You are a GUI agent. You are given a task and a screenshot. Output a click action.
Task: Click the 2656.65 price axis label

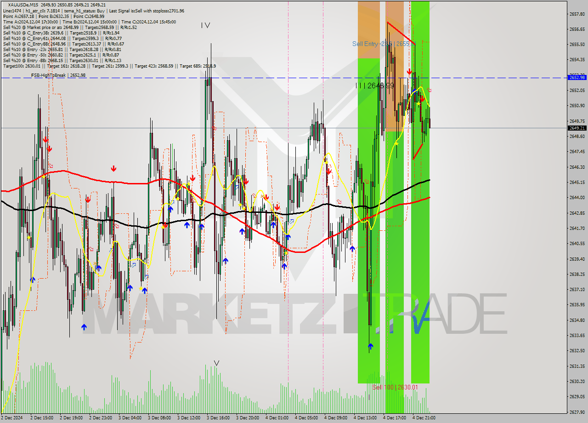(x=577, y=29)
